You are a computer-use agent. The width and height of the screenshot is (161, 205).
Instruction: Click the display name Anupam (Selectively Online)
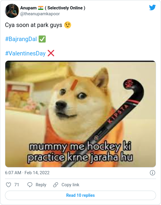click(x=53, y=8)
